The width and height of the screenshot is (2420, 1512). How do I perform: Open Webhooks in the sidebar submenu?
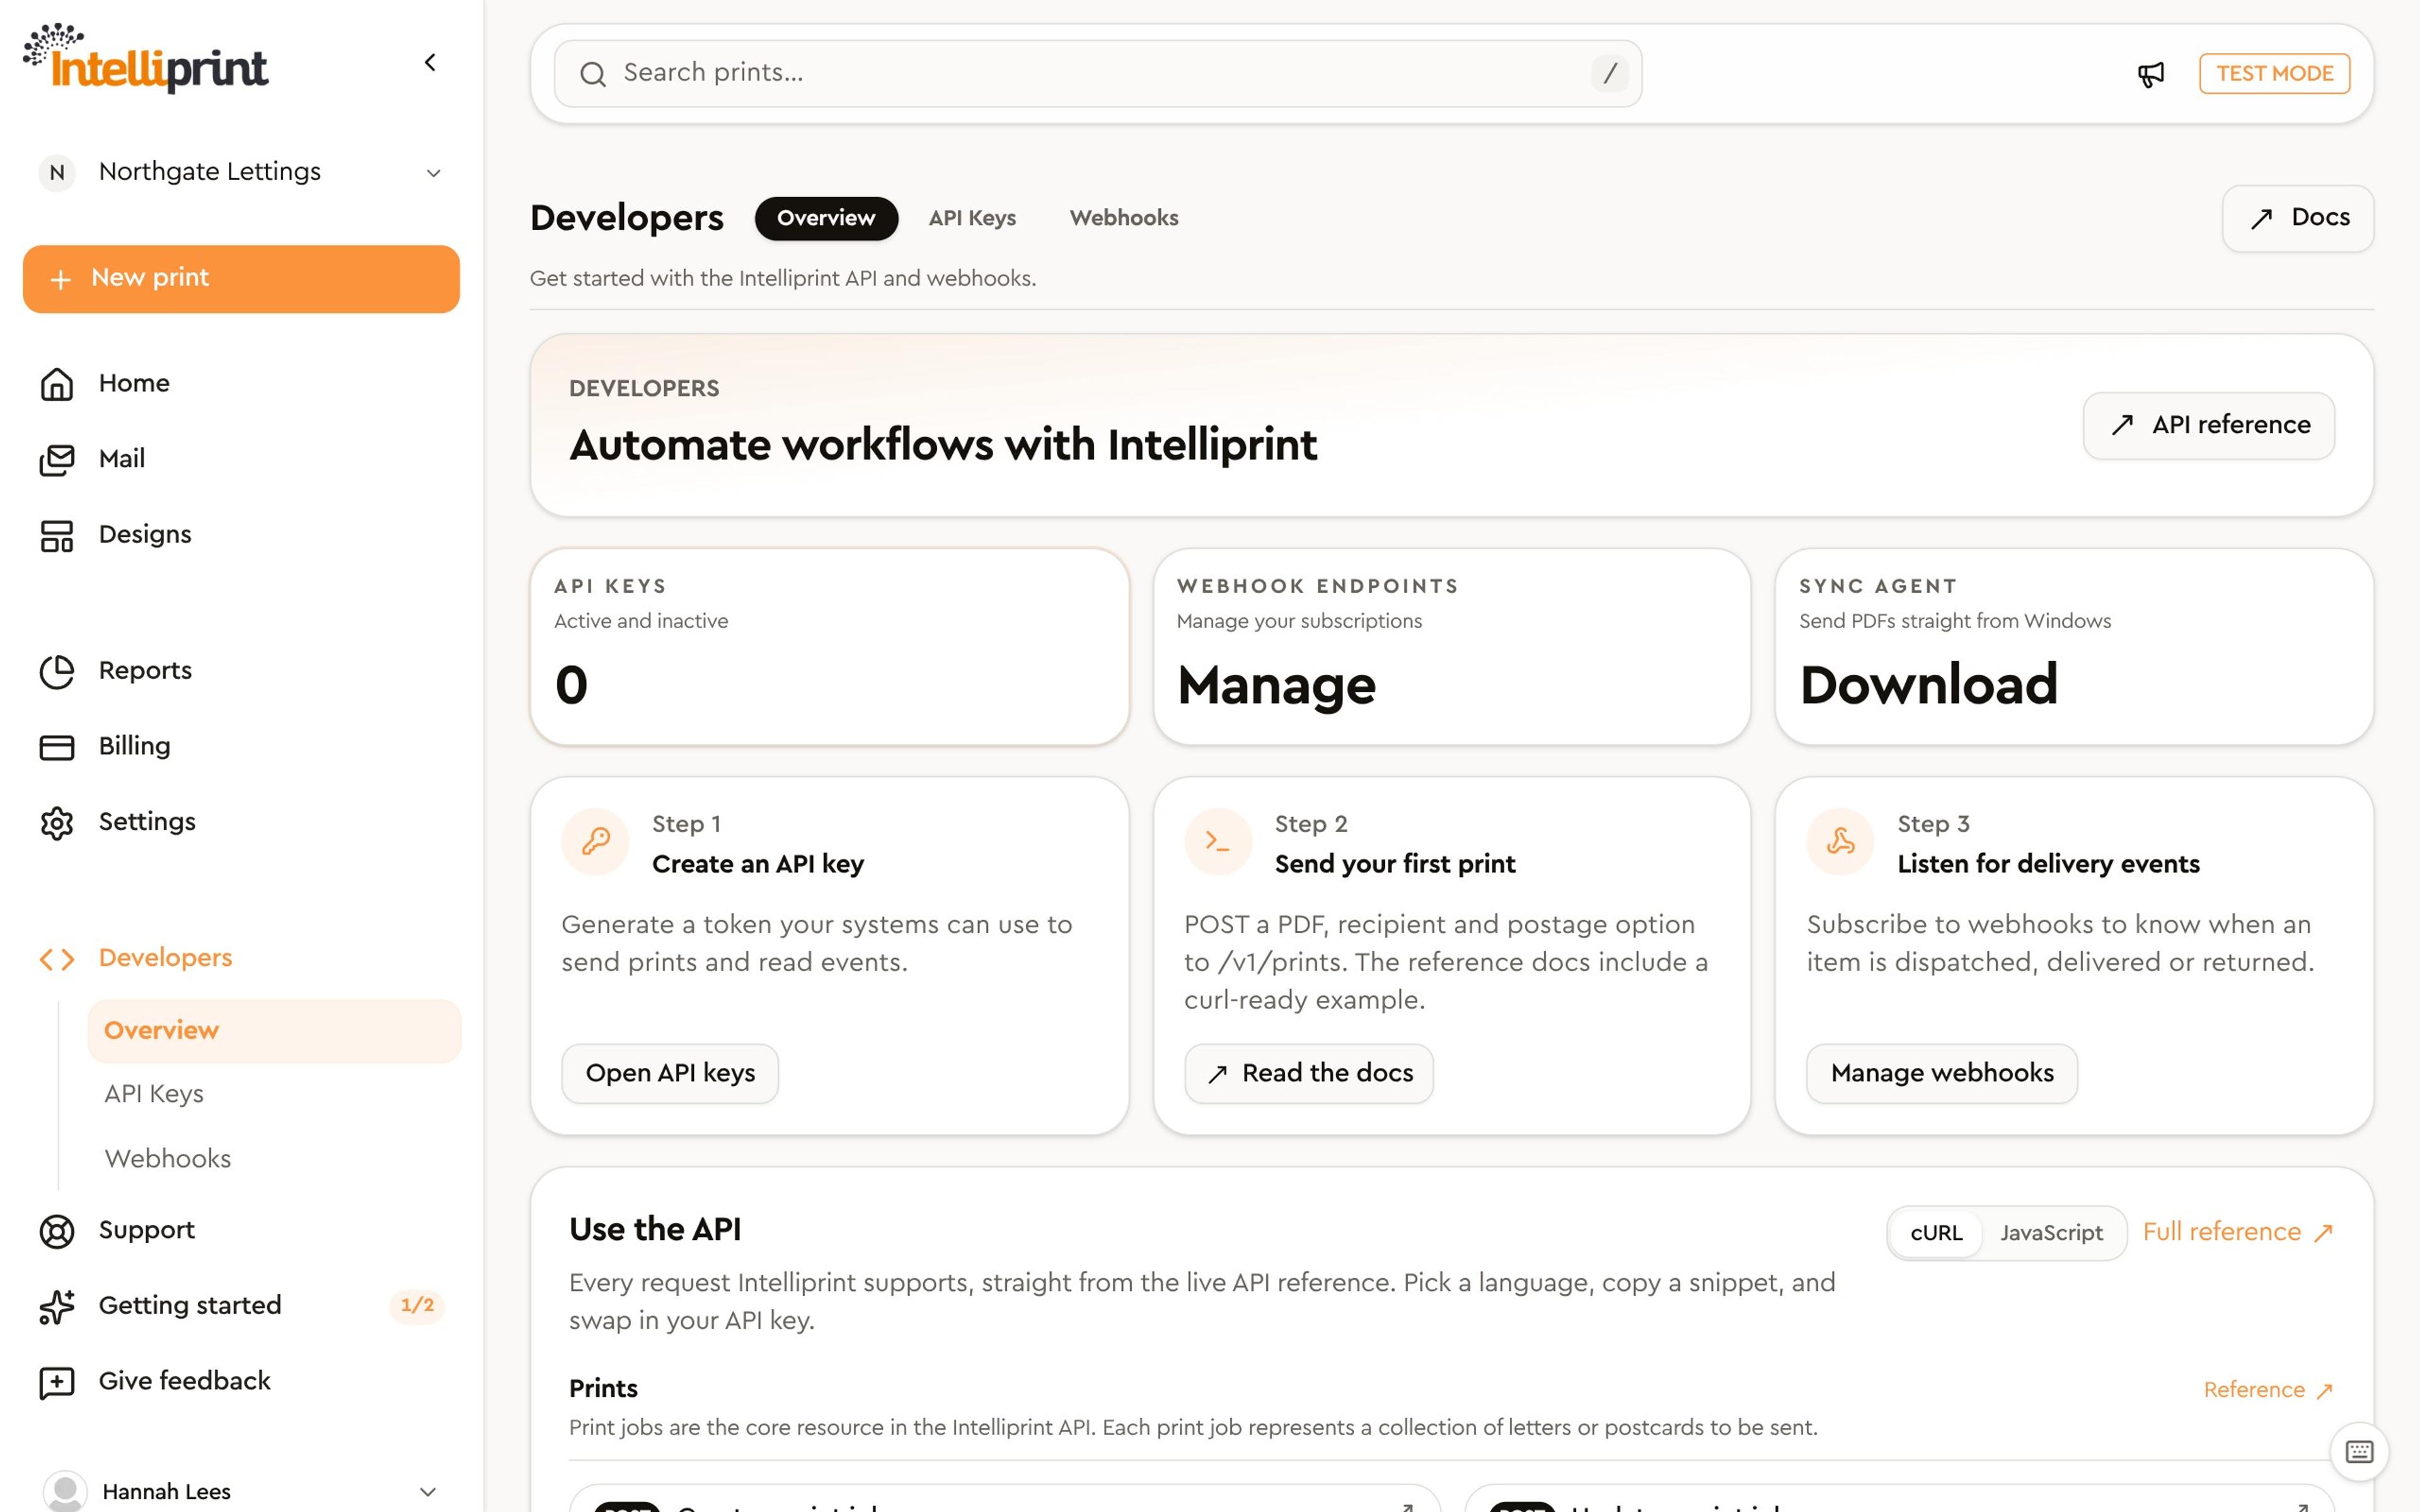(x=274, y=1159)
